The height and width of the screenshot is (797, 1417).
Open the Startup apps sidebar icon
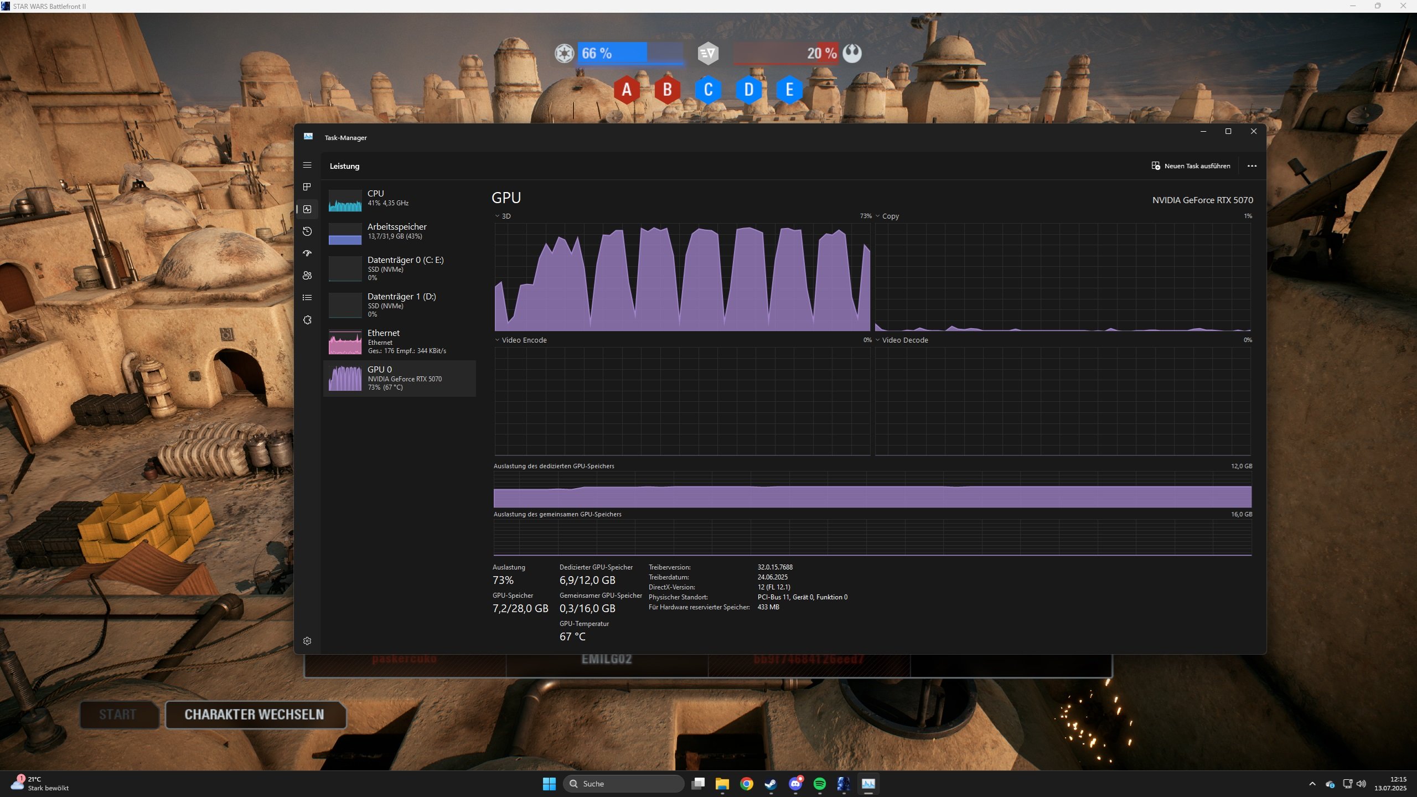(x=307, y=253)
